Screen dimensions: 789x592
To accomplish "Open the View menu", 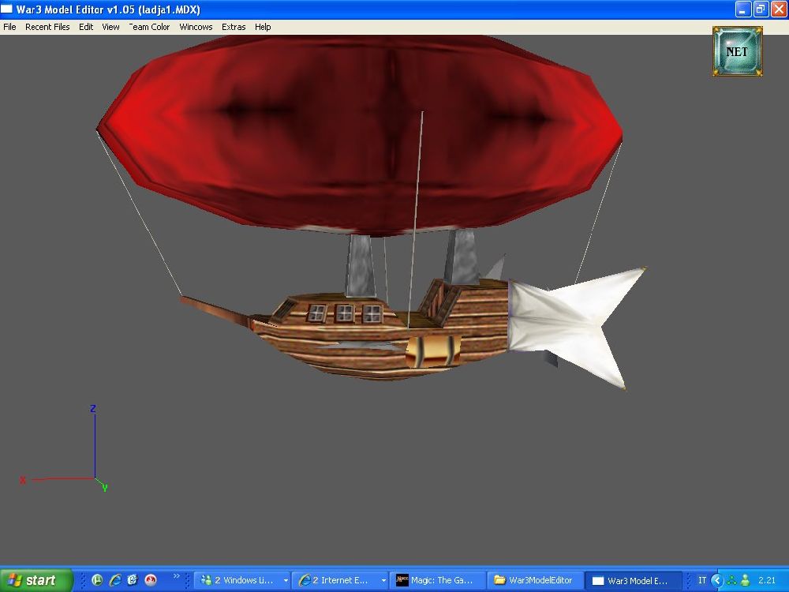I will click(x=110, y=27).
